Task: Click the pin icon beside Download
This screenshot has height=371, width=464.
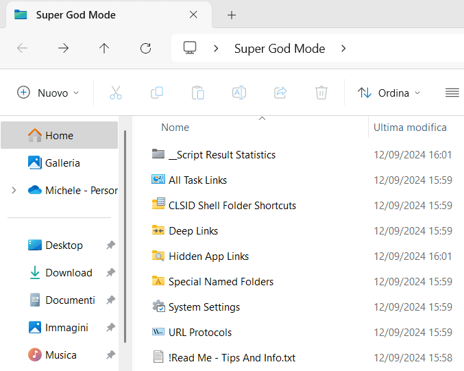Action: [x=110, y=272]
